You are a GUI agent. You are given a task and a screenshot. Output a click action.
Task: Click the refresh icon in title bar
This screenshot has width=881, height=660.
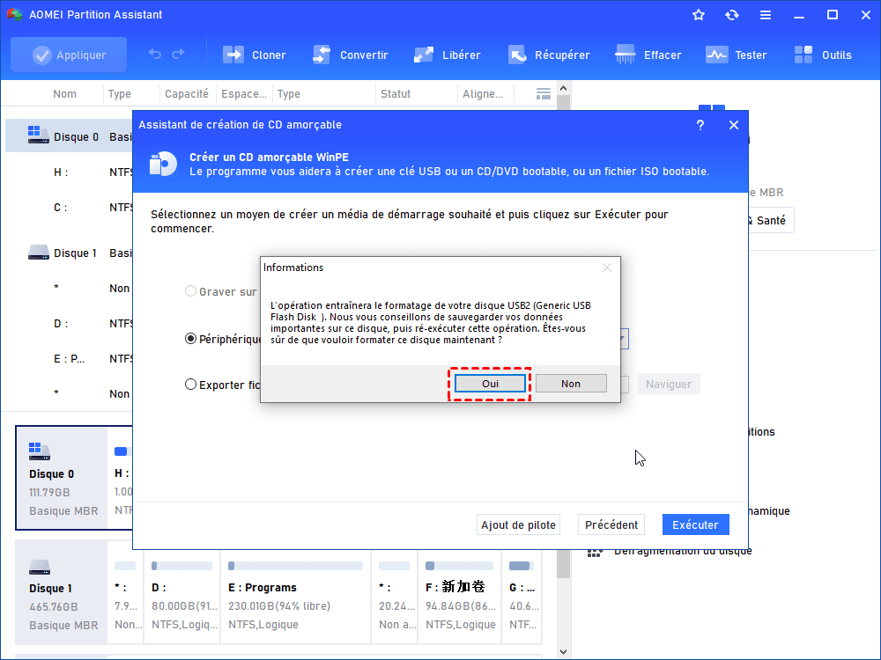click(x=731, y=15)
